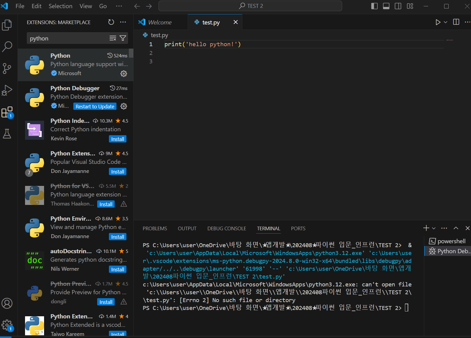Split editor right
Screen dimensions: 471x338
pyautogui.click(x=456, y=22)
